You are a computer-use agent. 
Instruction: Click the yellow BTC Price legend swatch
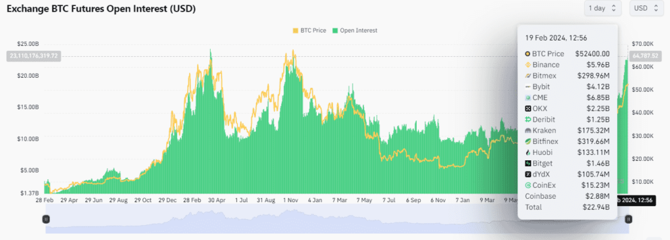(x=296, y=30)
